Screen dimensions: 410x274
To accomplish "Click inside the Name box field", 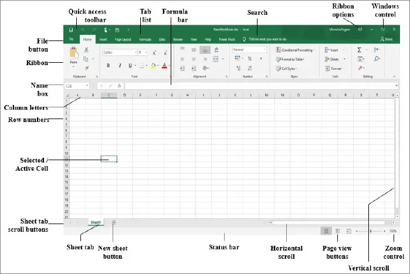I will coord(76,86).
